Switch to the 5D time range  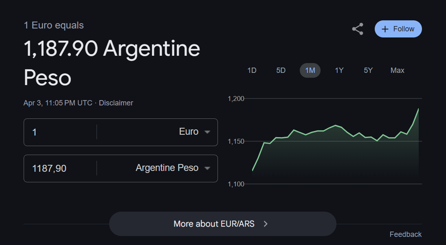coord(281,70)
